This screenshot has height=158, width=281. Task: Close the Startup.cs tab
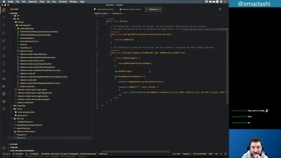click(x=160, y=9)
